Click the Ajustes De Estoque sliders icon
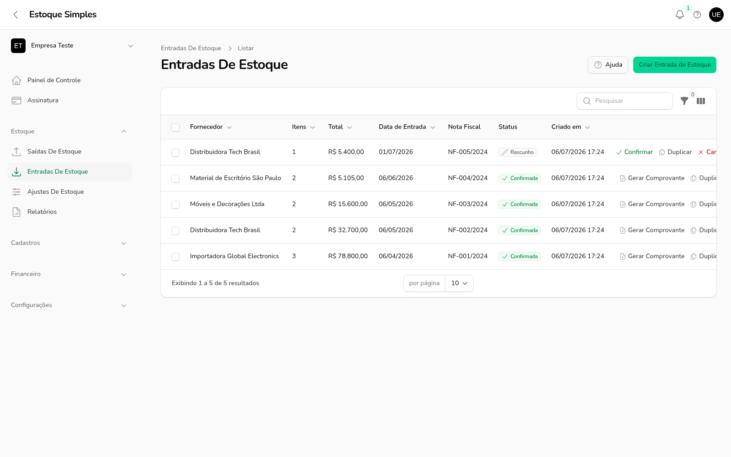 point(16,192)
